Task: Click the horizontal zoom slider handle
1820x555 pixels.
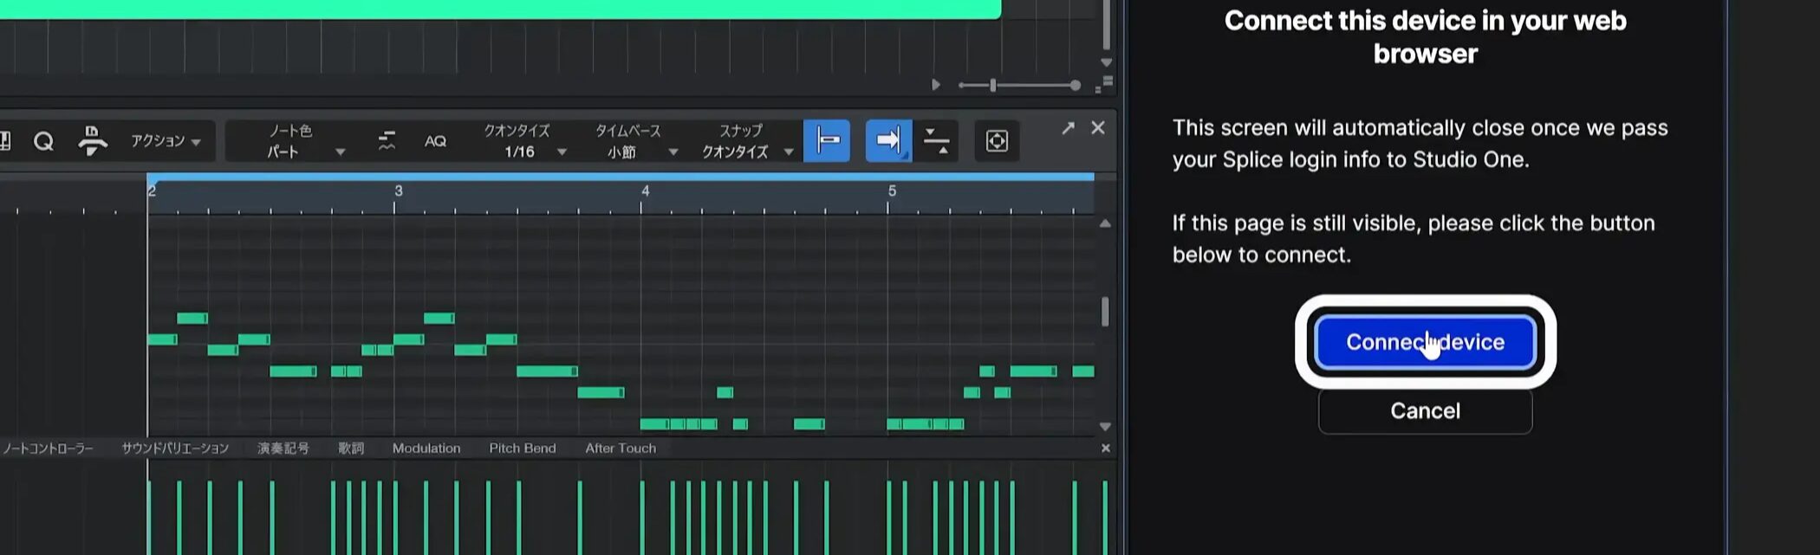Action: pyautogui.click(x=993, y=85)
